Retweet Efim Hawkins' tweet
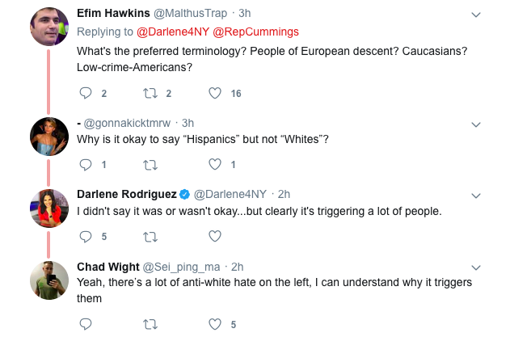Viewport: 510px width, 337px height. coord(151,94)
